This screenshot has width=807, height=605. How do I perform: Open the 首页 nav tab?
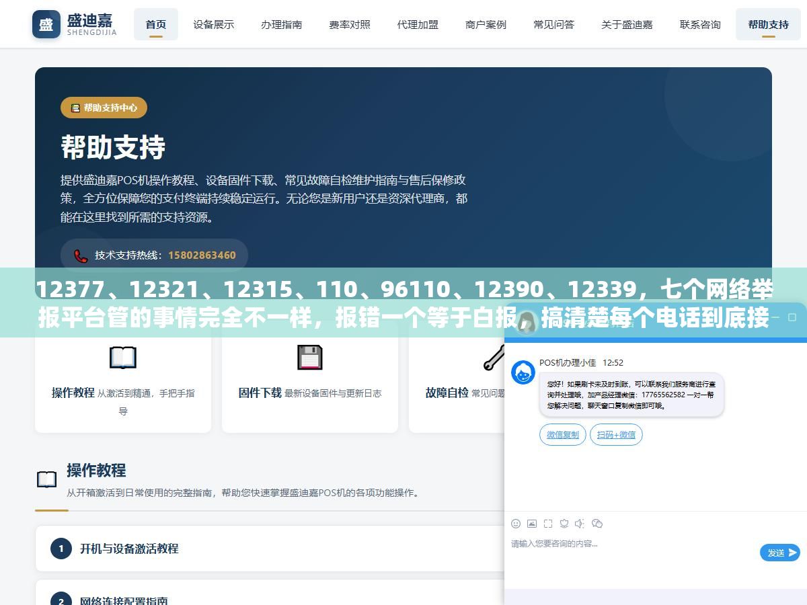(156, 24)
